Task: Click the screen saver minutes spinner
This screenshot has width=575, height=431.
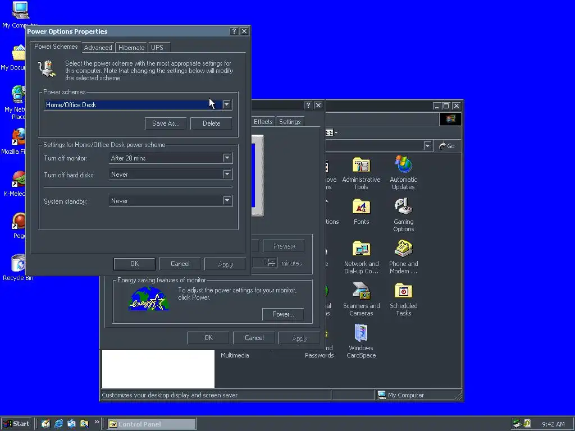Action: pyautogui.click(x=272, y=263)
